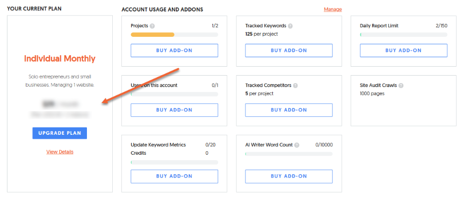Click the 1/2 projects count

215,26
